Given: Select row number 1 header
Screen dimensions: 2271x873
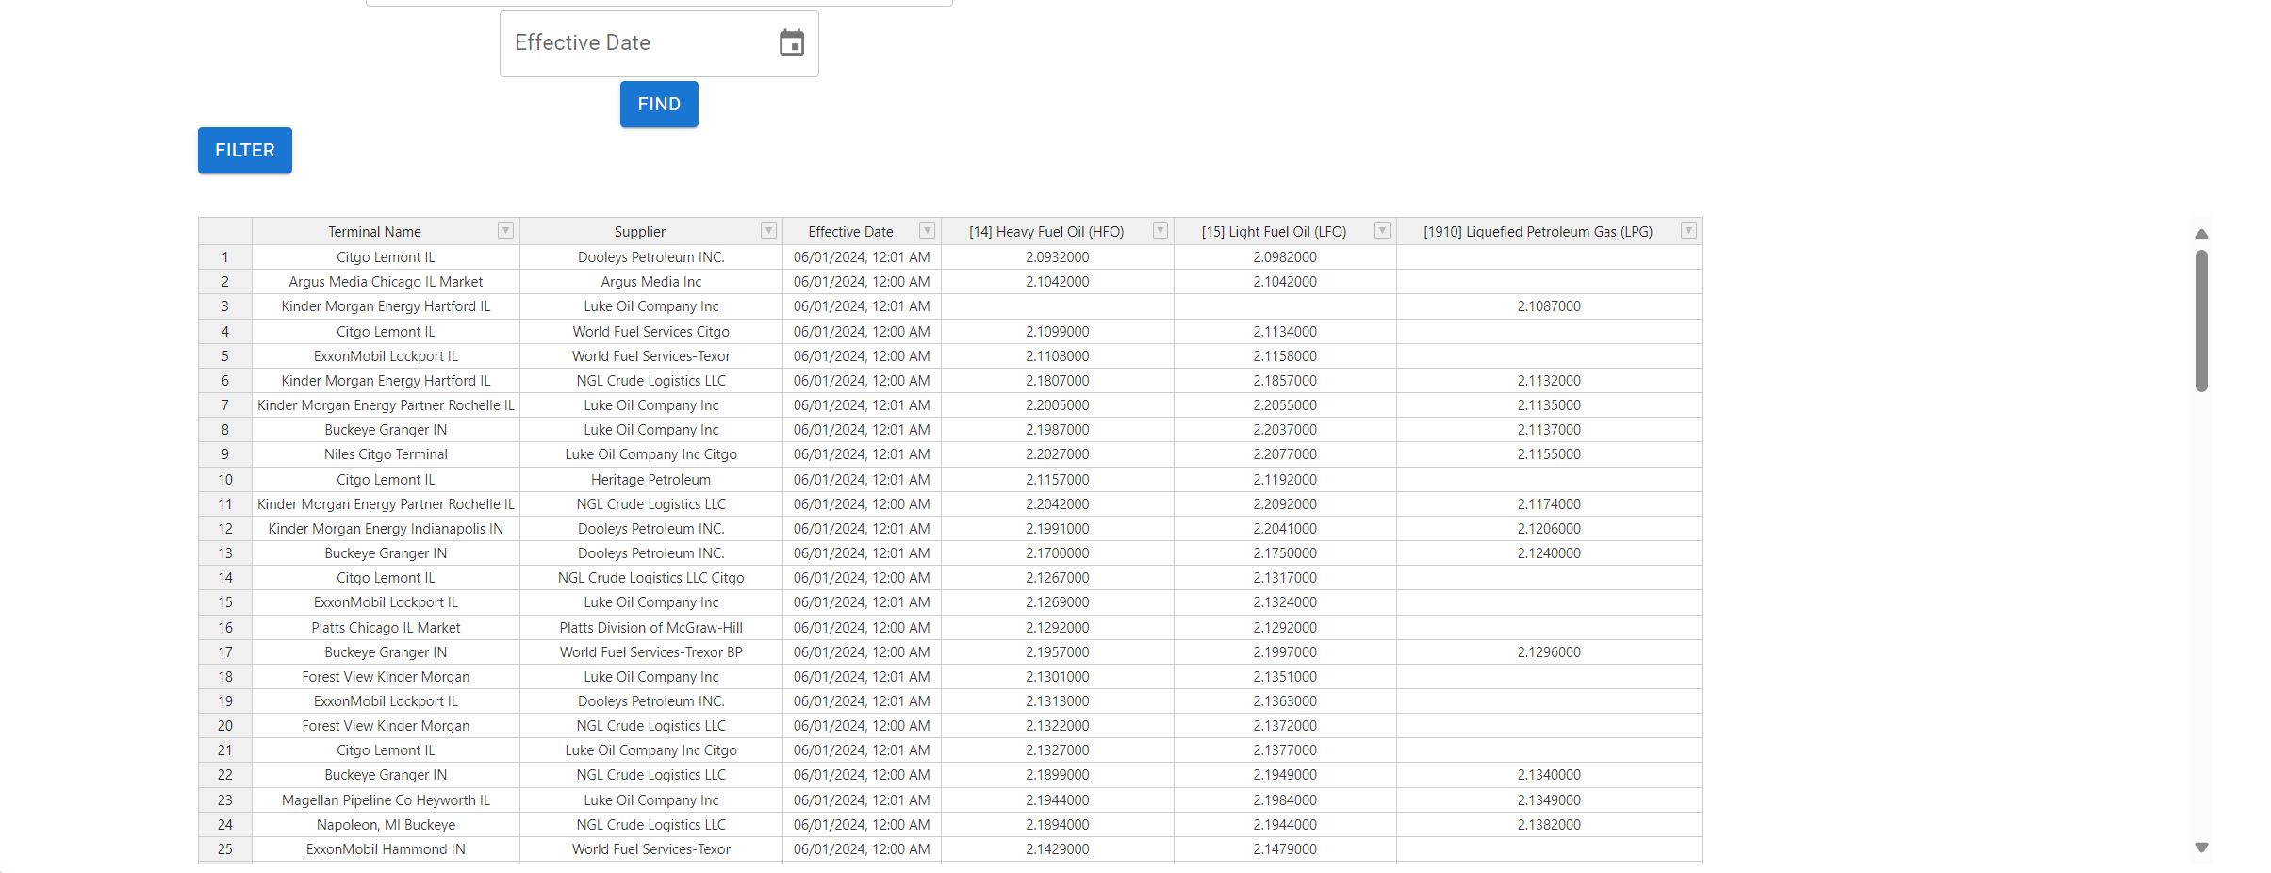Looking at the screenshot, I should [x=225, y=257].
